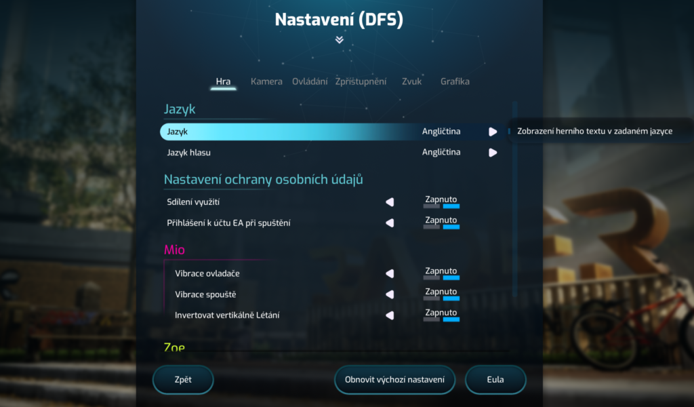Toggle Přihlášení k účtu EA při spuštění switch
Image resolution: width=694 pixels, height=407 pixels.
point(441,227)
